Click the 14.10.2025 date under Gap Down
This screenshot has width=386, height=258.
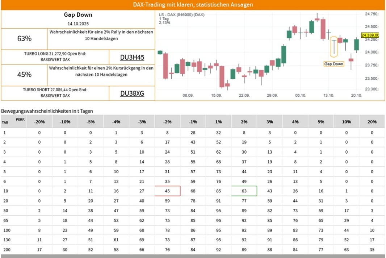78,23
